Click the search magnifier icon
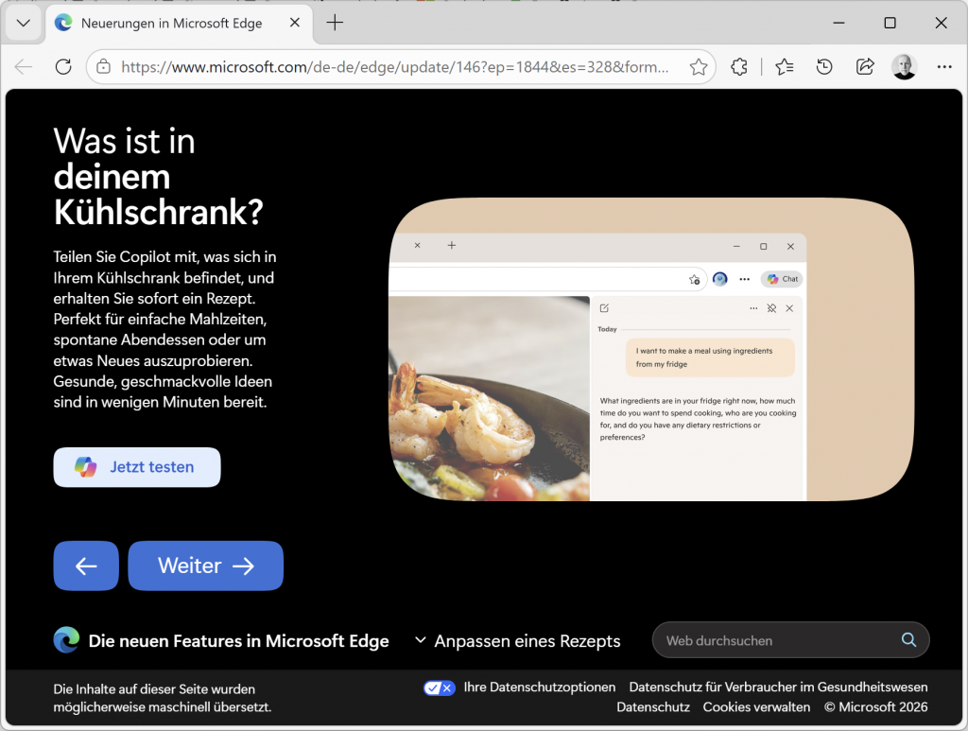This screenshot has height=731, width=968. (x=908, y=640)
